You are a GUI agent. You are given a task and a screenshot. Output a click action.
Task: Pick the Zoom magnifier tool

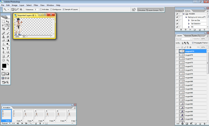8,60
